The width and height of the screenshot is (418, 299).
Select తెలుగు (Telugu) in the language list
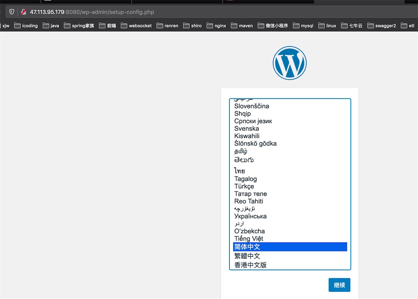coord(290,160)
